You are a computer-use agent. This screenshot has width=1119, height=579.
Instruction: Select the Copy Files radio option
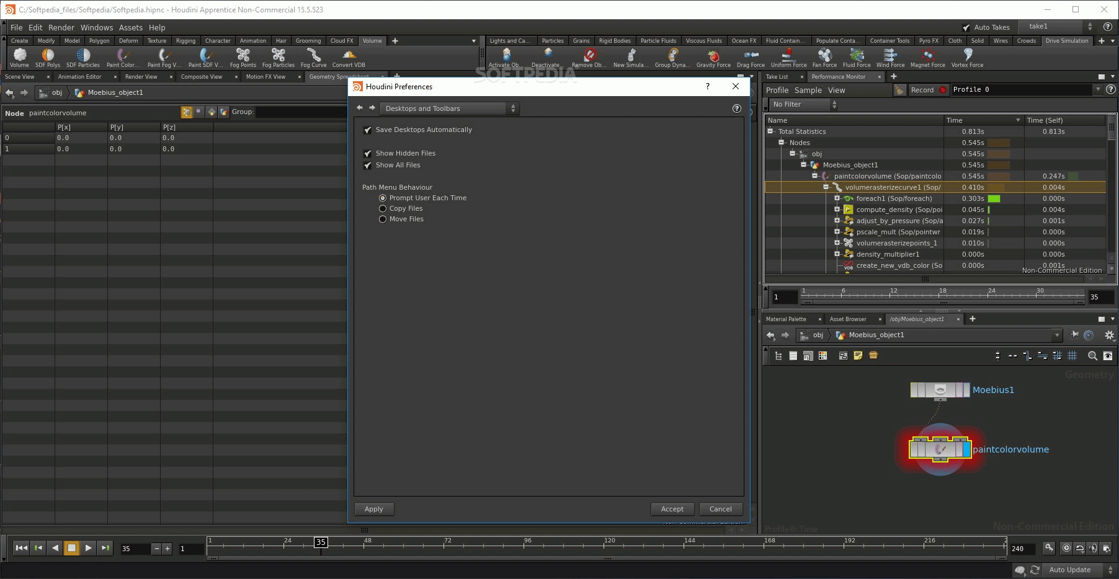[383, 209]
